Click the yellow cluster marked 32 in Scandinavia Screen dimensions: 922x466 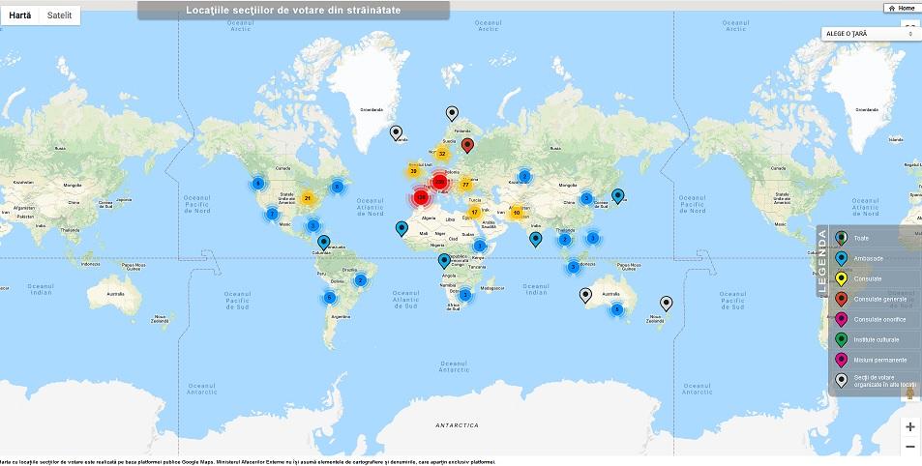(442, 154)
